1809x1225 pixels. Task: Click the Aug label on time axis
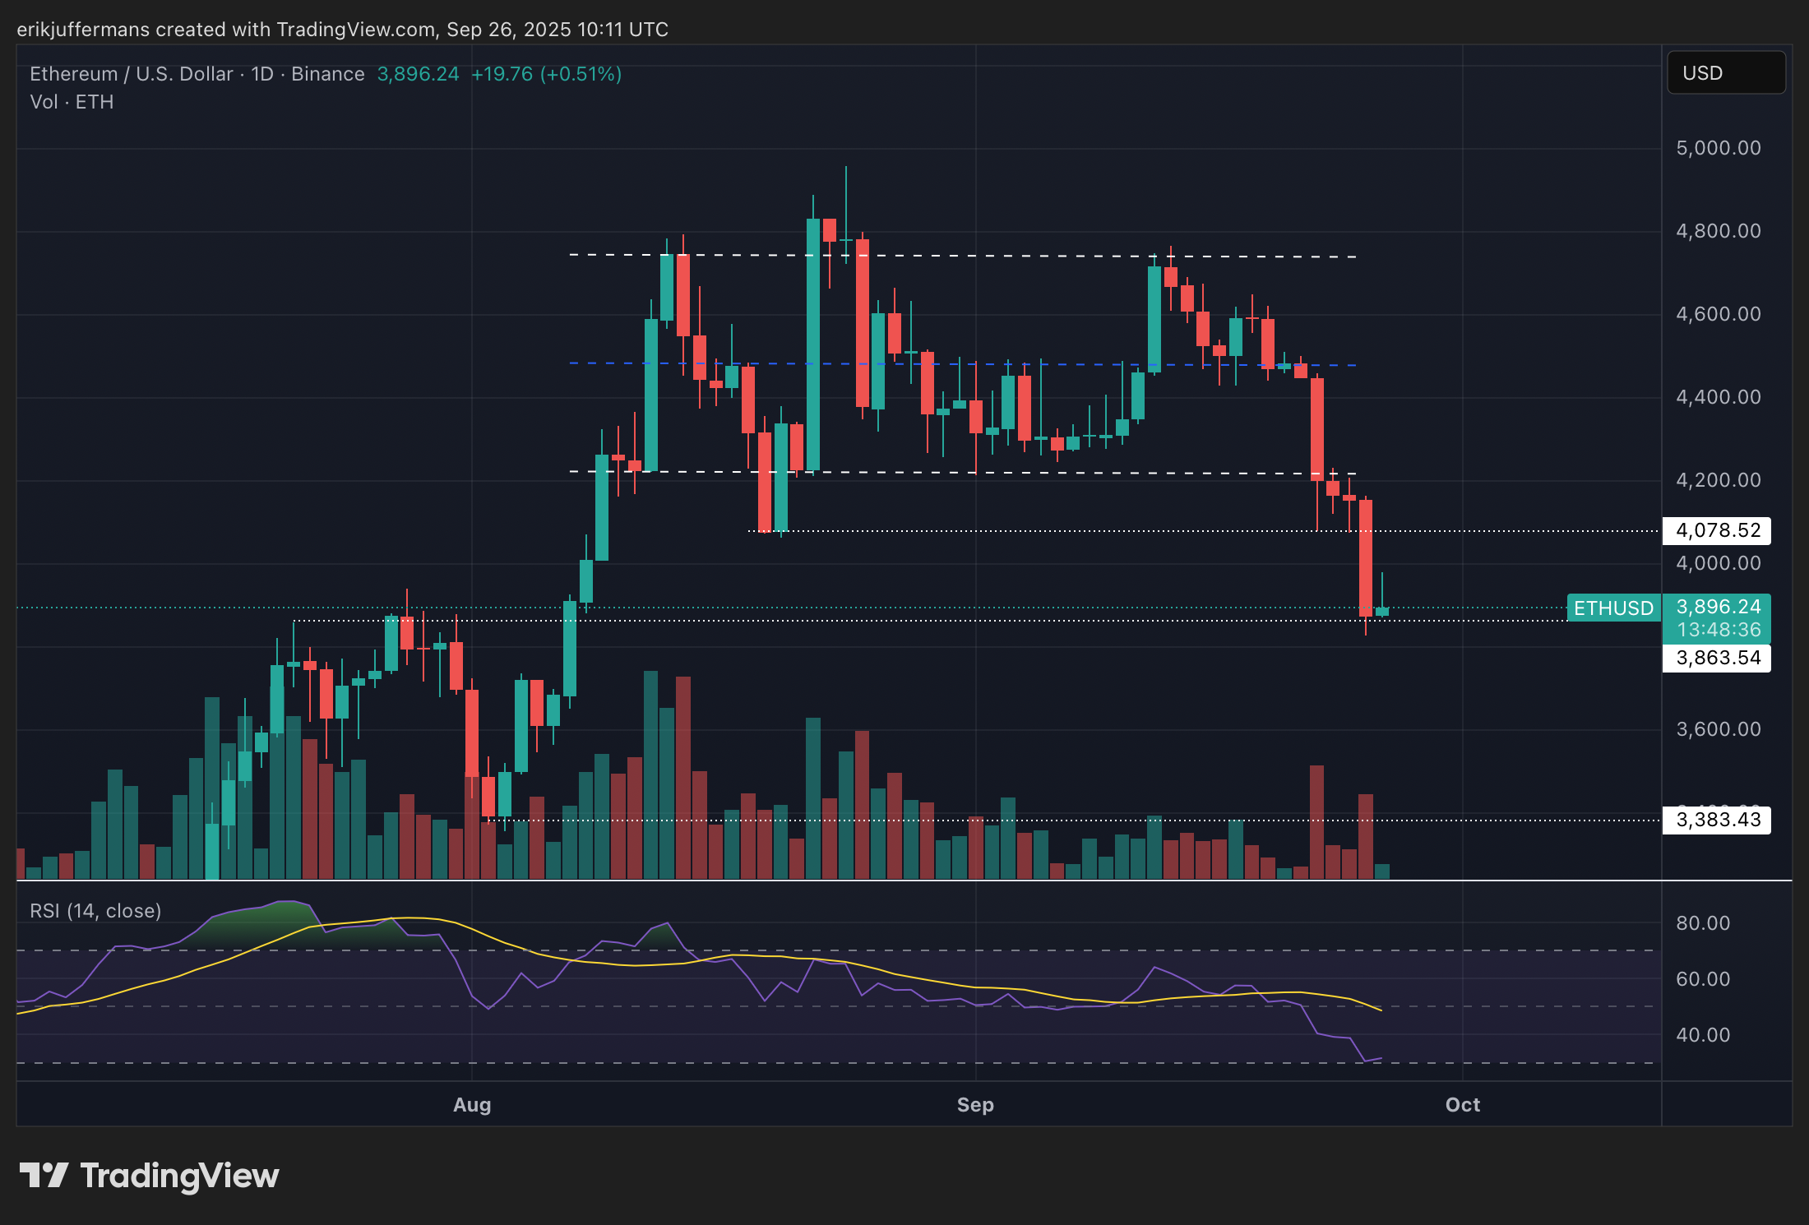click(472, 1104)
